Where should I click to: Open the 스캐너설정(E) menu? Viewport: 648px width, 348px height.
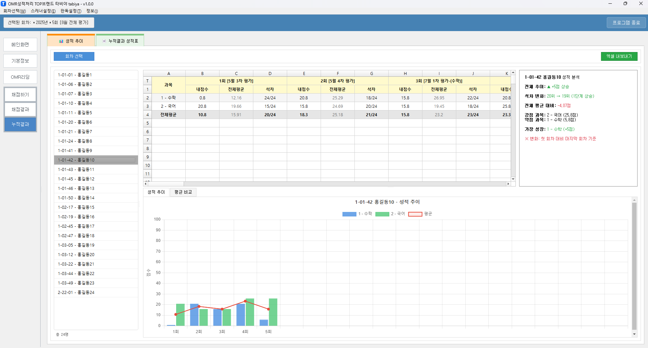43,11
